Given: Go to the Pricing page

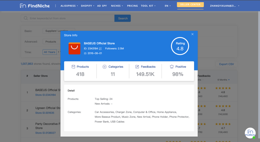Looking at the screenshot, I should tap(132, 6).
